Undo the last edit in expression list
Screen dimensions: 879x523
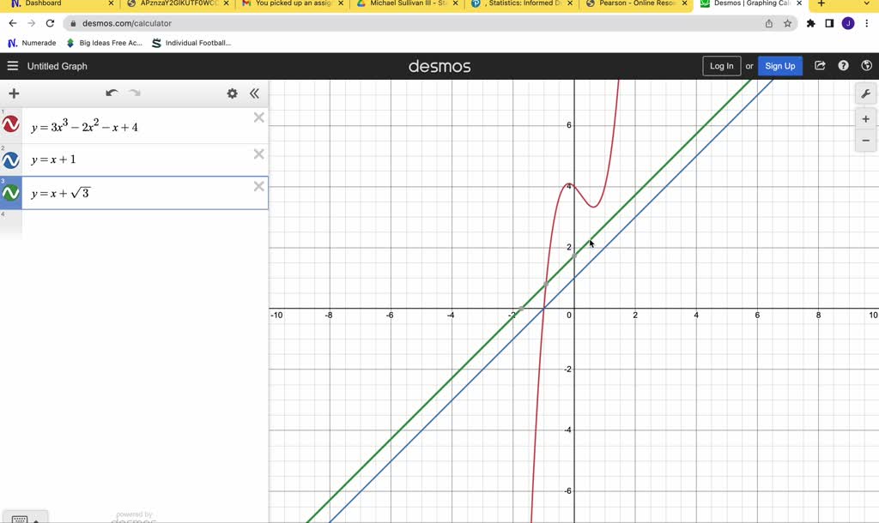pos(112,93)
